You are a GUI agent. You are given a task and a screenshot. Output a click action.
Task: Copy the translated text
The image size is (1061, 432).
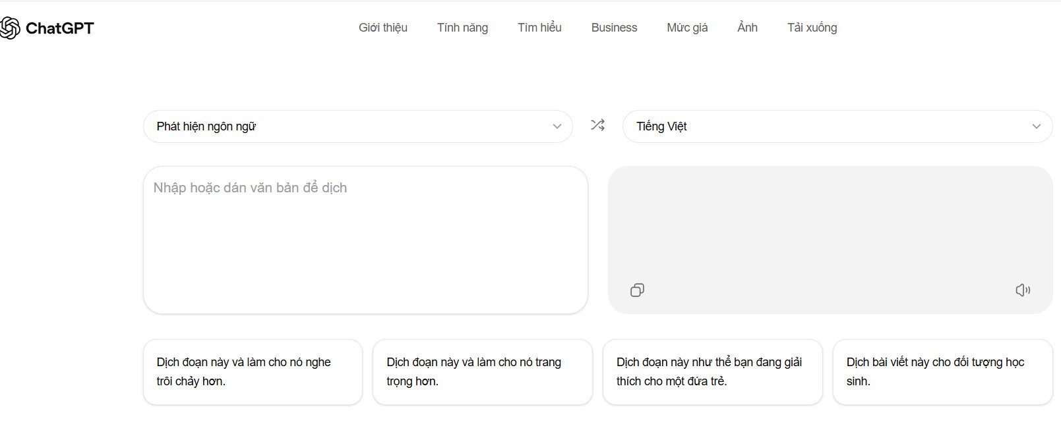(x=637, y=290)
